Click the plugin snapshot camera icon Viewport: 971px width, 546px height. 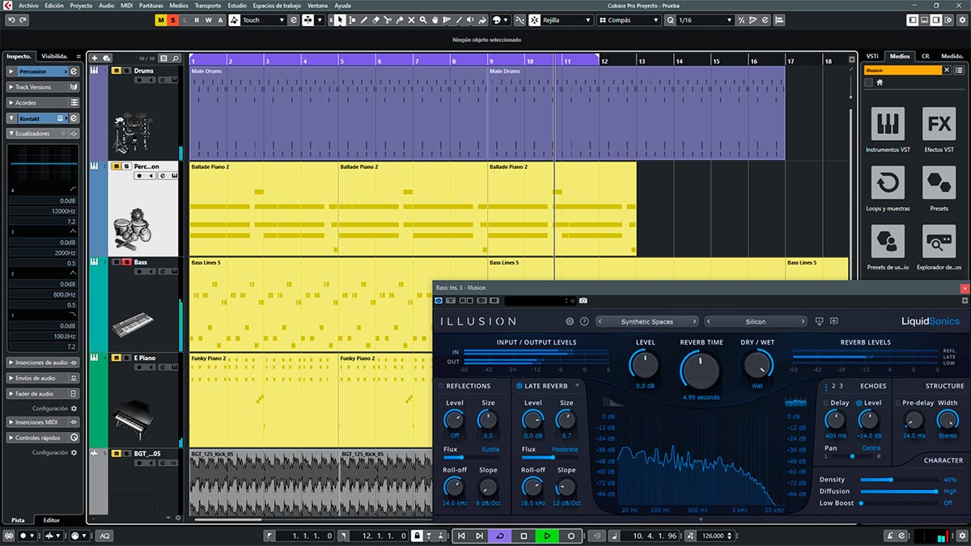tap(583, 301)
